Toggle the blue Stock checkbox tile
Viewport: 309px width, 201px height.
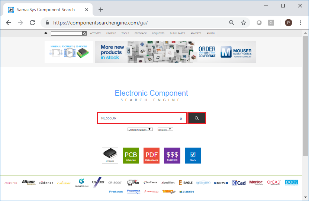[x=193, y=155]
